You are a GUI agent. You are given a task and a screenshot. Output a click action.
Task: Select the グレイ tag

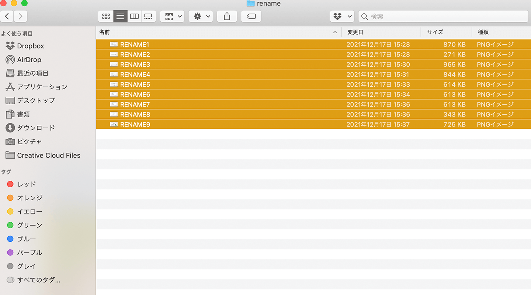tap(21, 266)
